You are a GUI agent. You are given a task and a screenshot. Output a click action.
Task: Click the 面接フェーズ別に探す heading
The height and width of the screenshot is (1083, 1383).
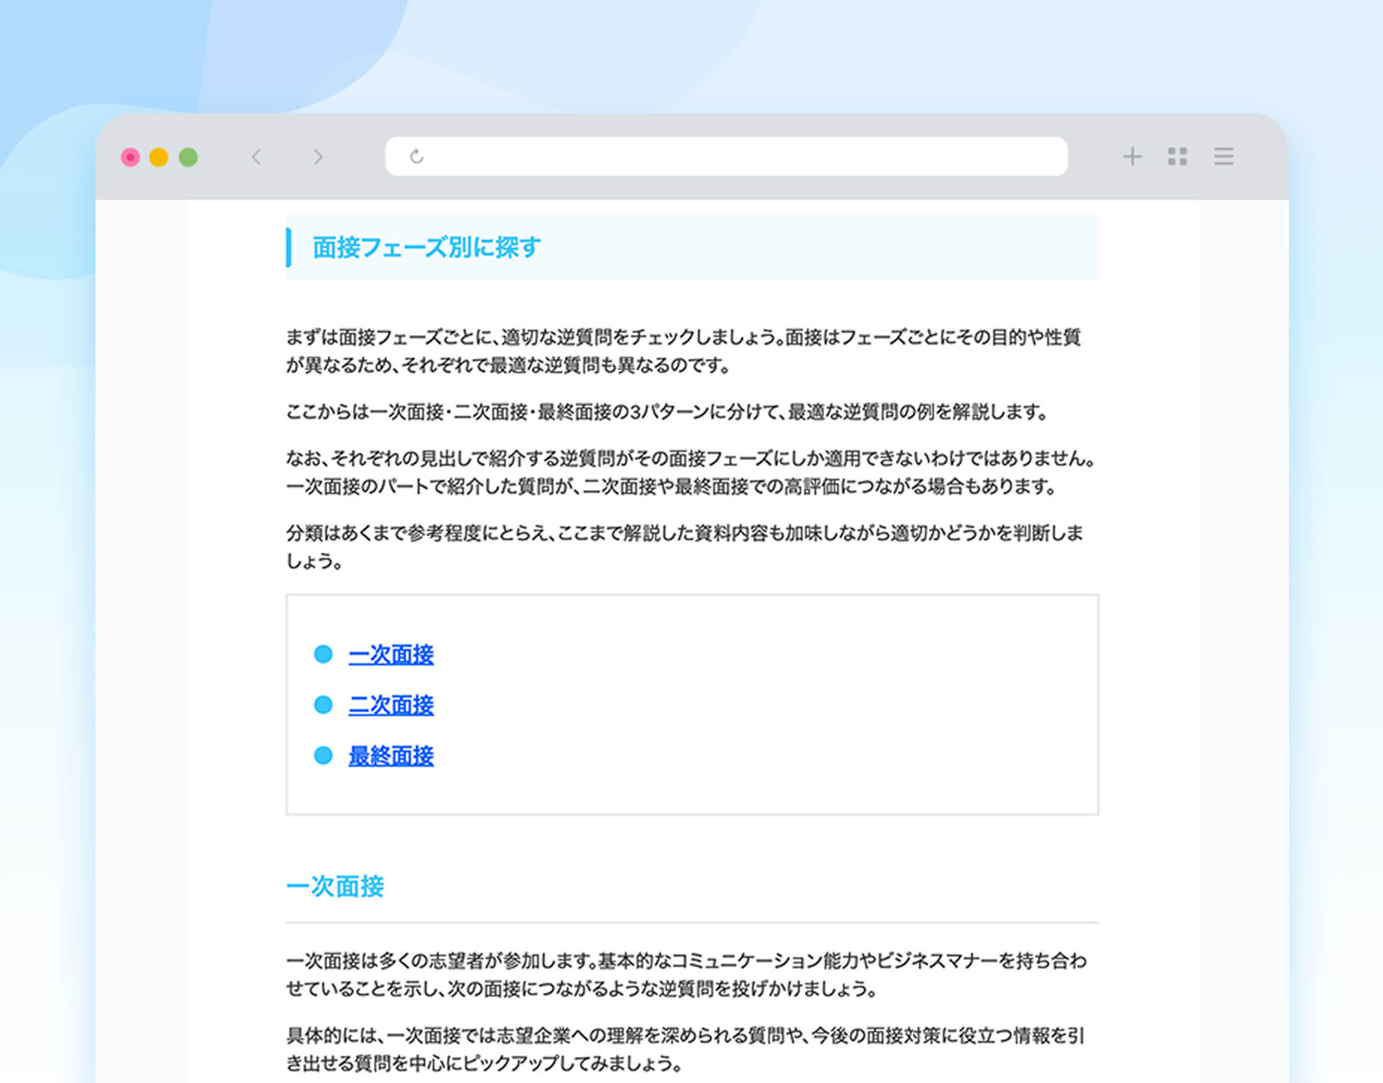(427, 248)
